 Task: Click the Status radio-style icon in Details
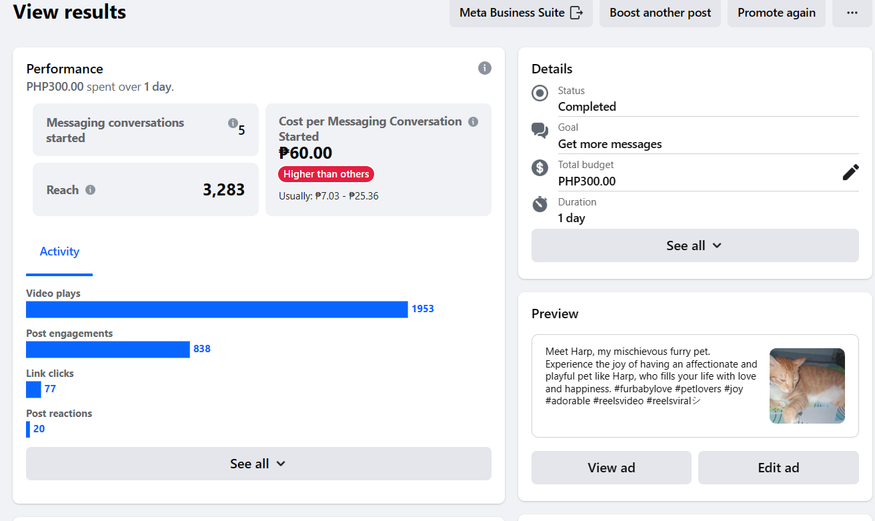point(540,93)
